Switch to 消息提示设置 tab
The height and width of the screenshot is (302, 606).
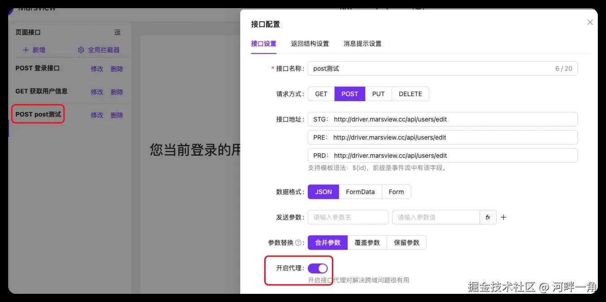pyautogui.click(x=363, y=44)
